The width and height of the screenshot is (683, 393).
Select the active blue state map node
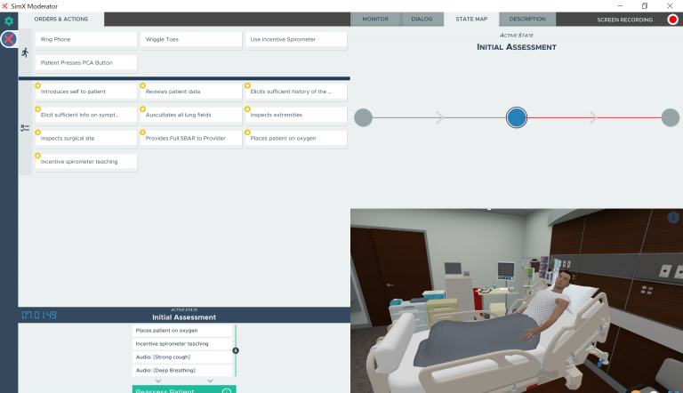coord(517,117)
